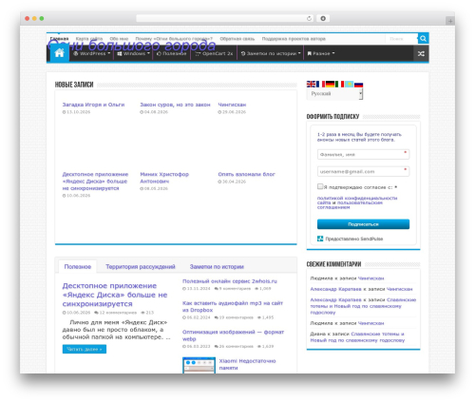Image resolution: width=475 pixels, height=402 pixels.
Task: Focus the site search input field
Action: pos(401,39)
